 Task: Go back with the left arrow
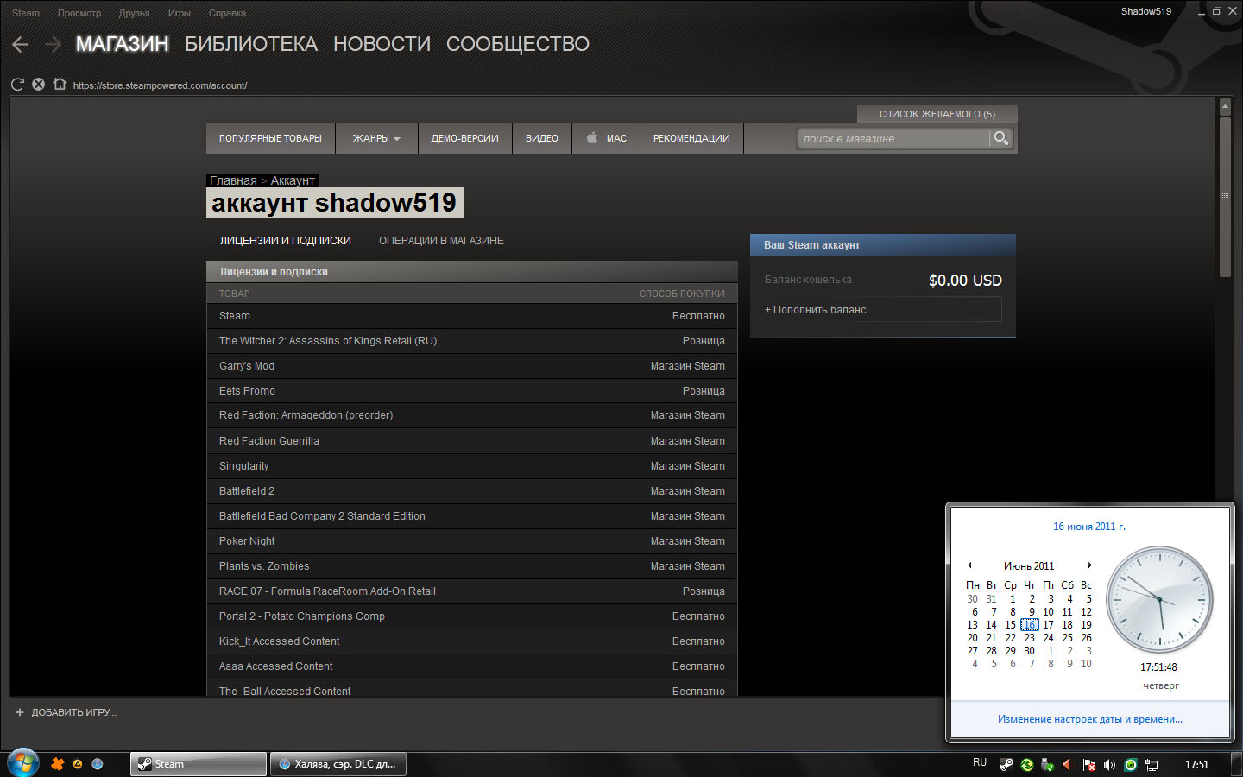(21, 44)
